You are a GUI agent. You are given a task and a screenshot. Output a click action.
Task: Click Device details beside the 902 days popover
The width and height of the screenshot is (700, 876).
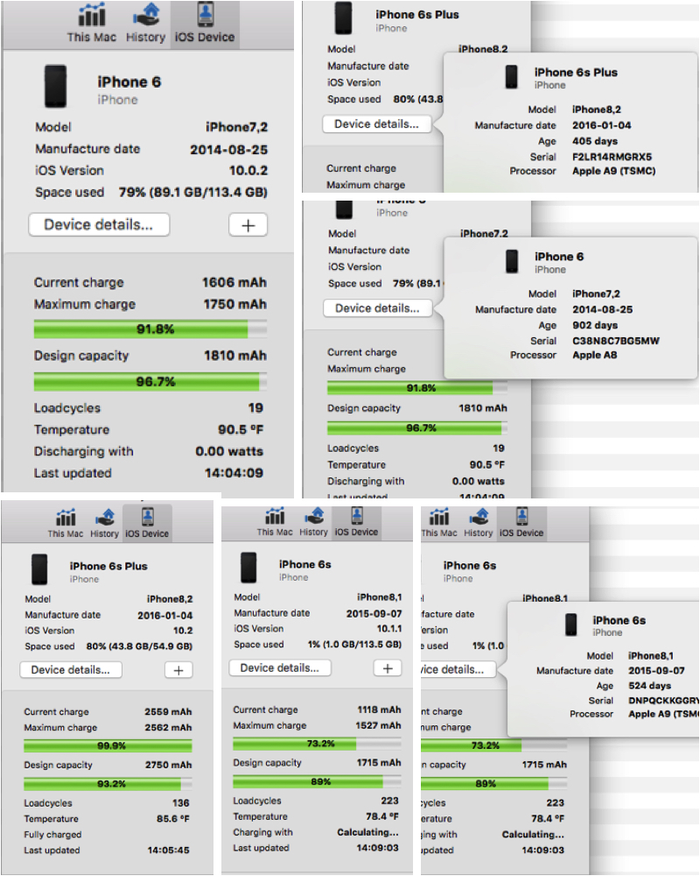coord(377,308)
